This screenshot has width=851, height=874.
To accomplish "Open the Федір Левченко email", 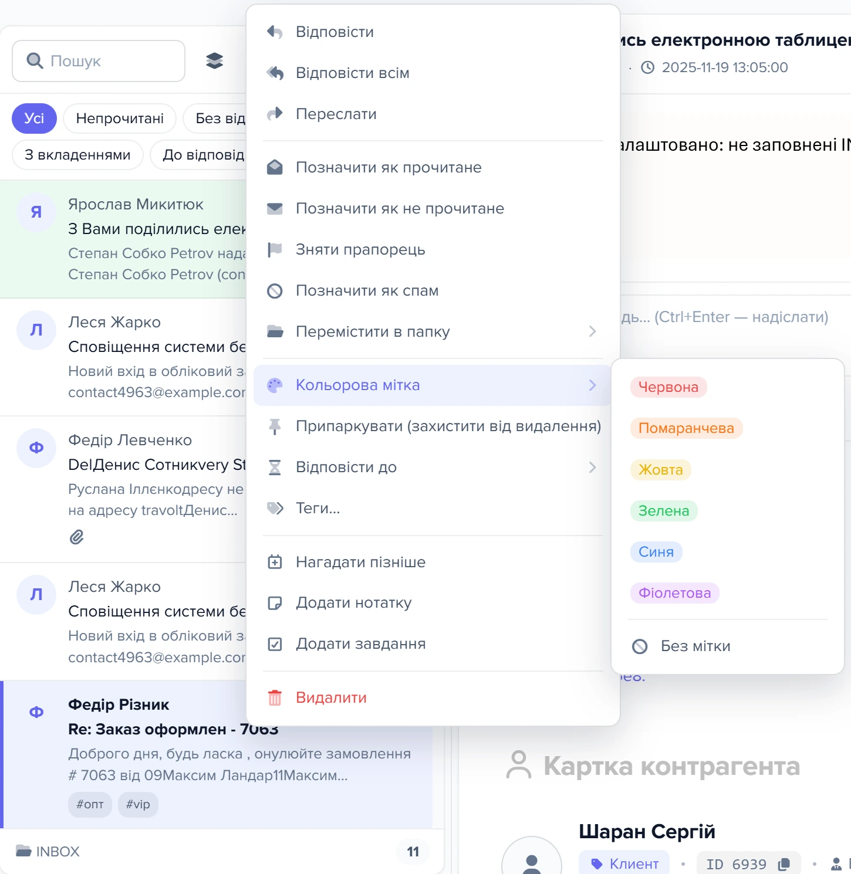I will tap(123, 490).
